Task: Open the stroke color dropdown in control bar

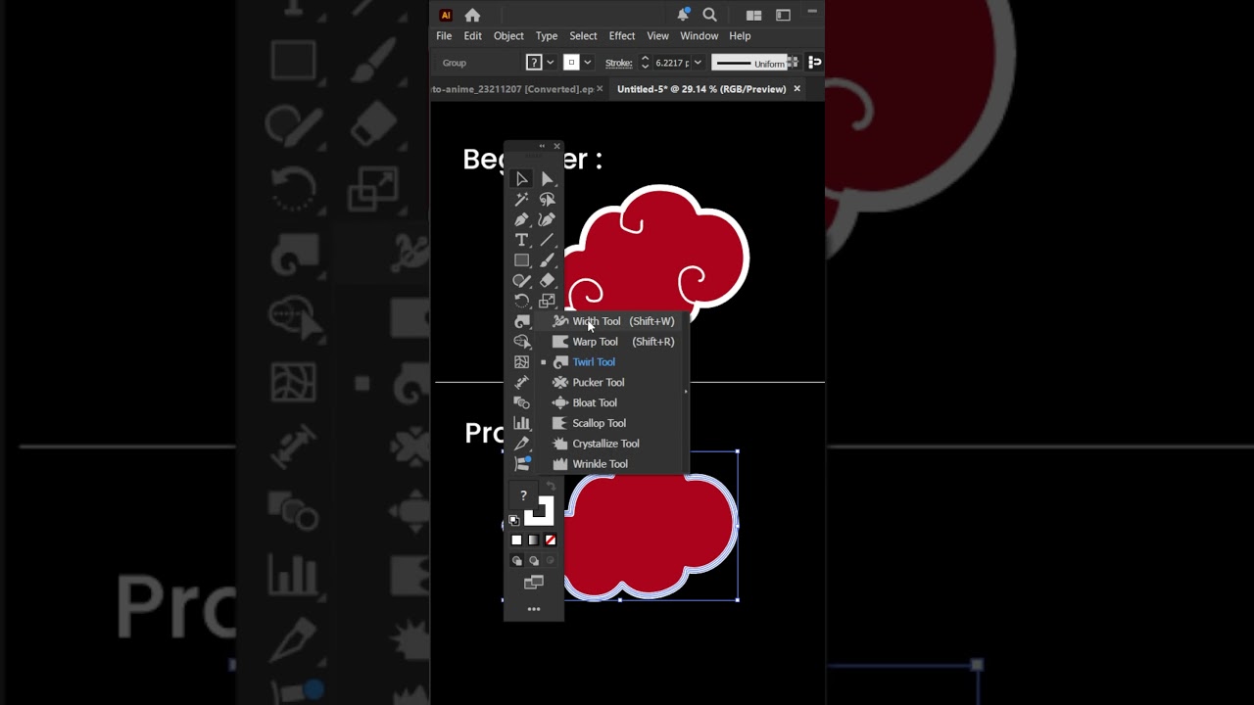Action: 587,63
